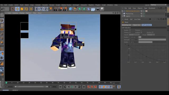Switch to Soft Selection tab
The image size is (169, 95).
[x=147, y=25]
